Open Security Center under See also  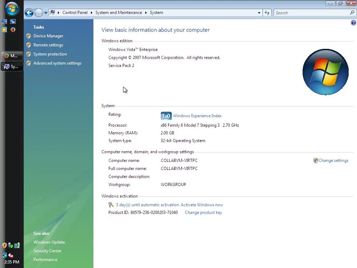pos(47,251)
